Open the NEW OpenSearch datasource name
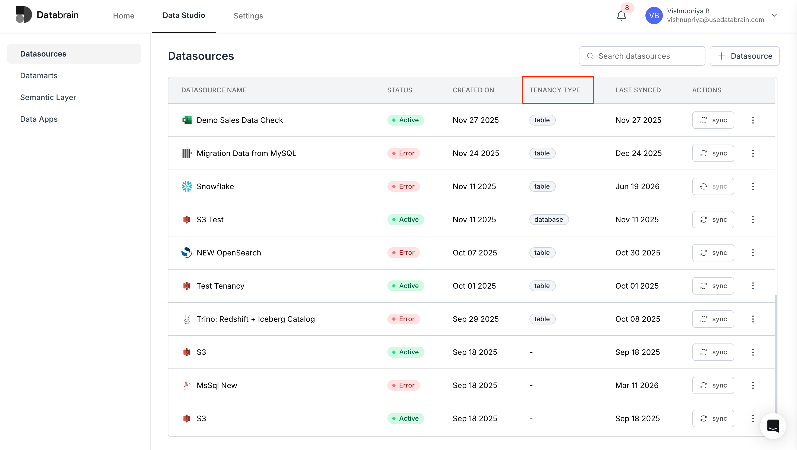This screenshot has width=797, height=450. pyautogui.click(x=229, y=252)
